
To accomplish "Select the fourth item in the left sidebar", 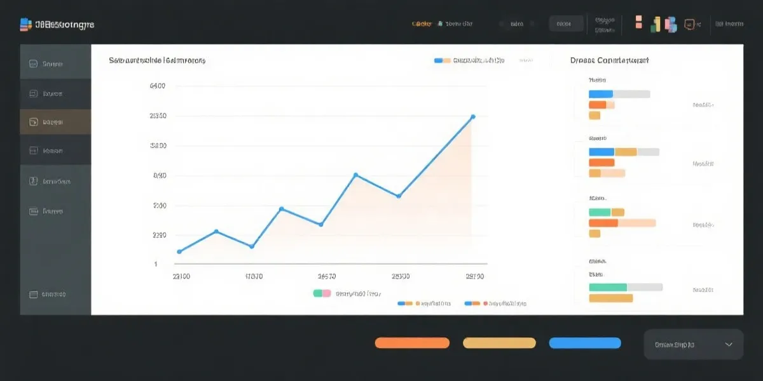I will (55, 151).
